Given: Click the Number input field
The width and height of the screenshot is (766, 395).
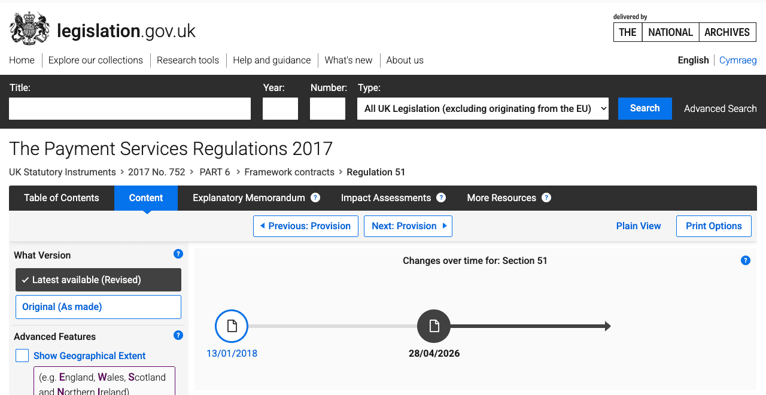Looking at the screenshot, I should (x=327, y=108).
